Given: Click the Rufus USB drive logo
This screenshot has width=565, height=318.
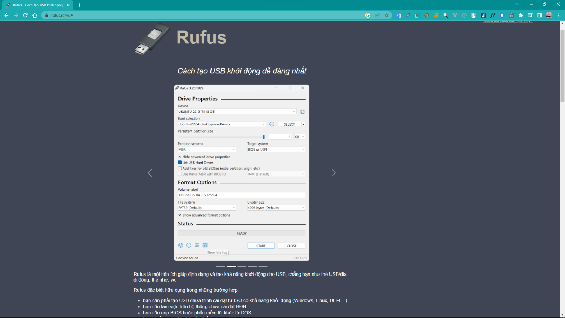Looking at the screenshot, I should (x=152, y=39).
